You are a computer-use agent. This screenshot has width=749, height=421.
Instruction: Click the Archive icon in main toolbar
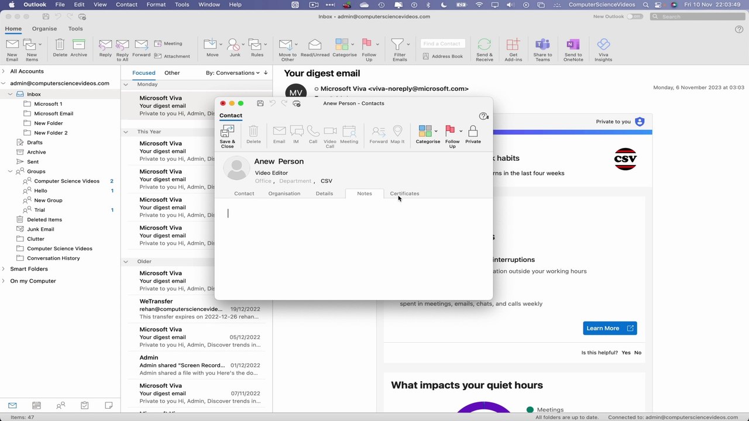(78, 49)
